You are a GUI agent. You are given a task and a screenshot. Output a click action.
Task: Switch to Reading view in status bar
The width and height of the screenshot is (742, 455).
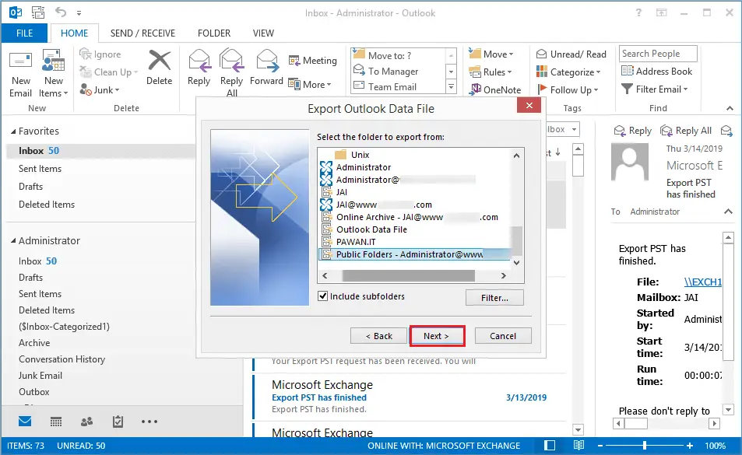point(578,445)
